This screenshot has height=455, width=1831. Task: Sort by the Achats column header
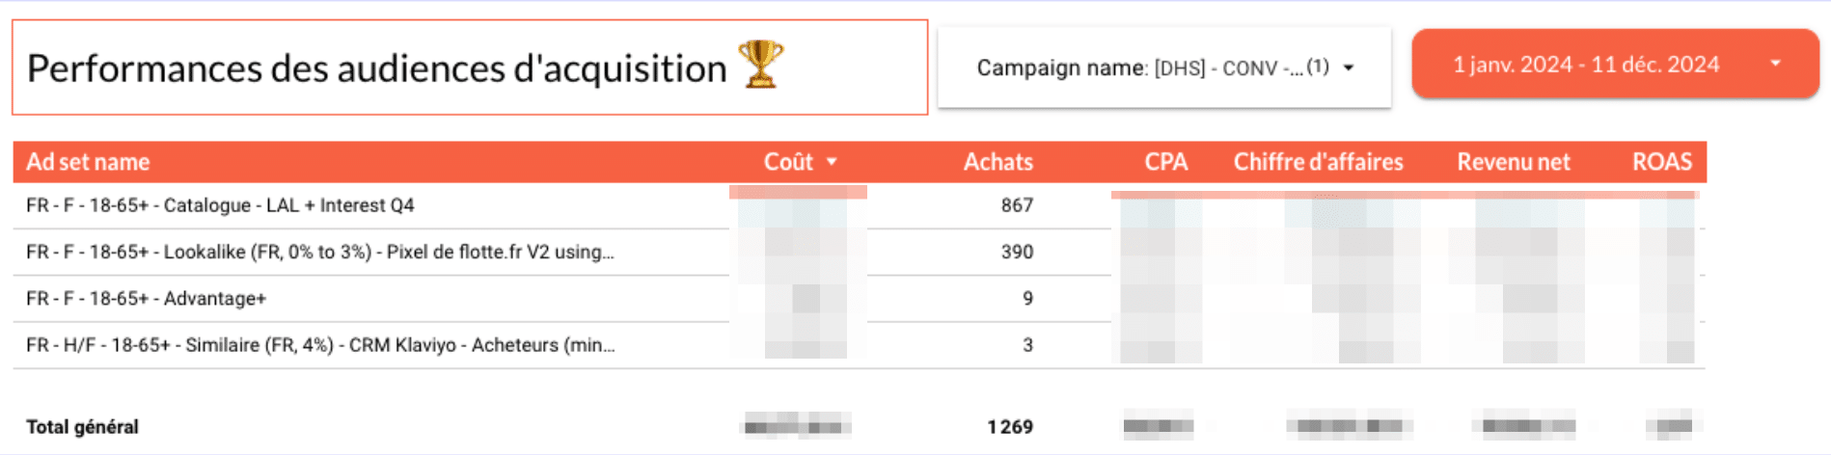click(x=997, y=162)
